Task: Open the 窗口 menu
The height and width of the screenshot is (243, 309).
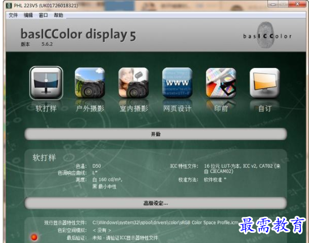Action: (43, 15)
